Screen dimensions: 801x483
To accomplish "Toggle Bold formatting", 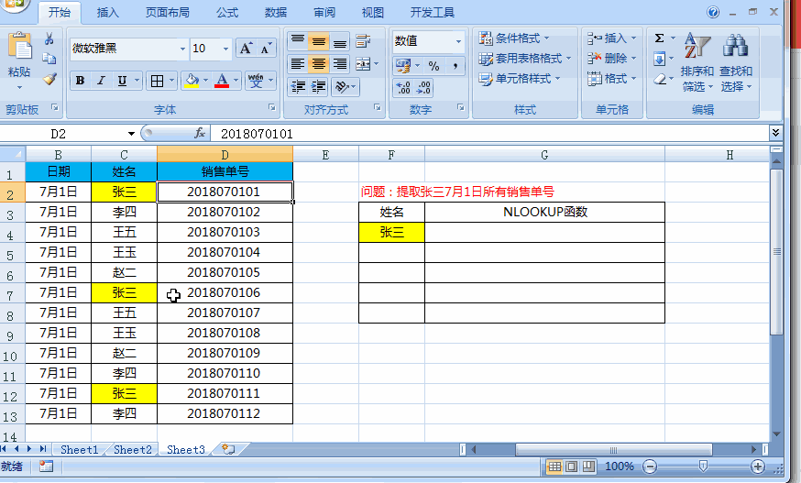I will click(81, 81).
